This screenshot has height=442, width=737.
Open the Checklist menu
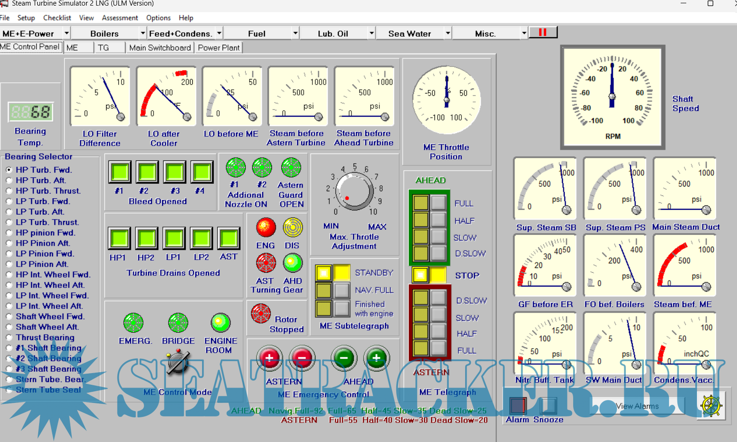tap(57, 18)
